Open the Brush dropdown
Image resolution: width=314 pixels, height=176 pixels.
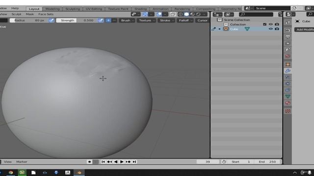[127, 21]
